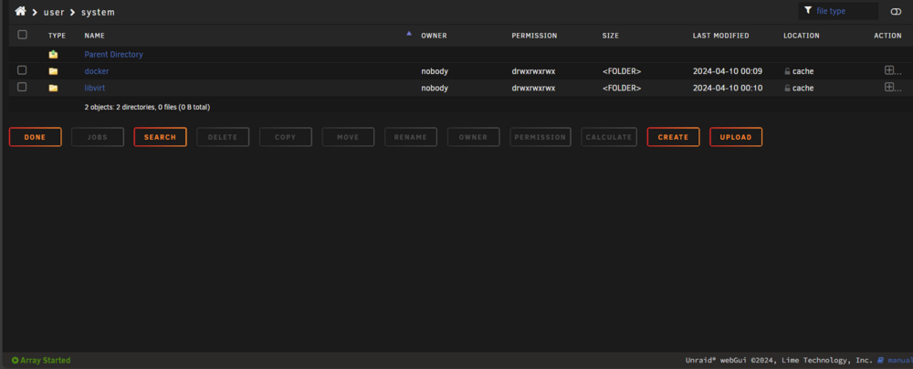The width and height of the screenshot is (913, 369).
Task: Click the Array Started status icon
Action: click(16, 360)
